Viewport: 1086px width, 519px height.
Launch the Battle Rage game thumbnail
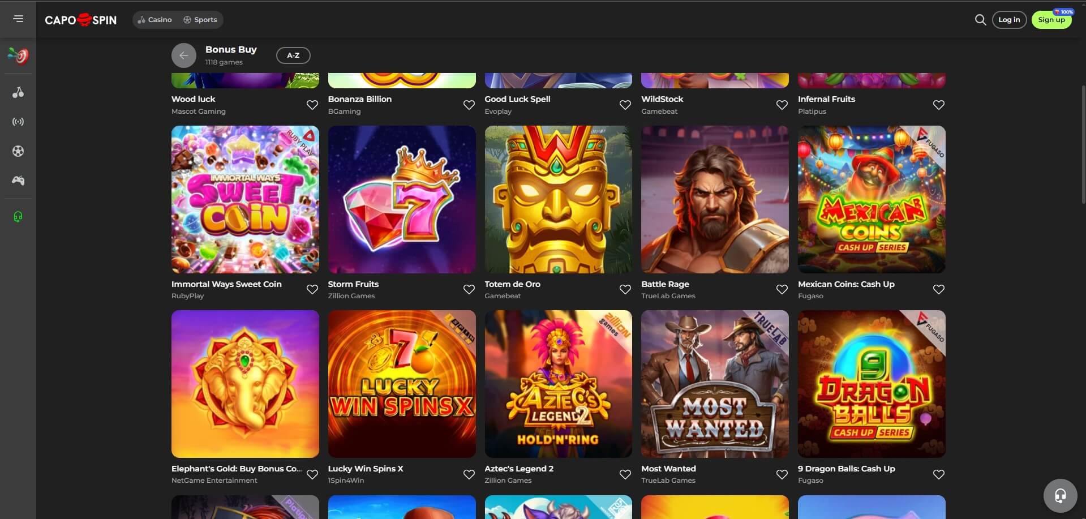tap(715, 199)
